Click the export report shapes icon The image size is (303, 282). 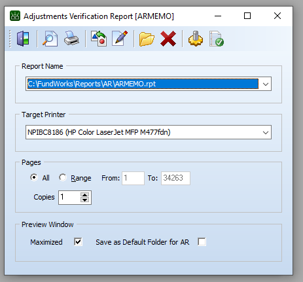[99, 39]
